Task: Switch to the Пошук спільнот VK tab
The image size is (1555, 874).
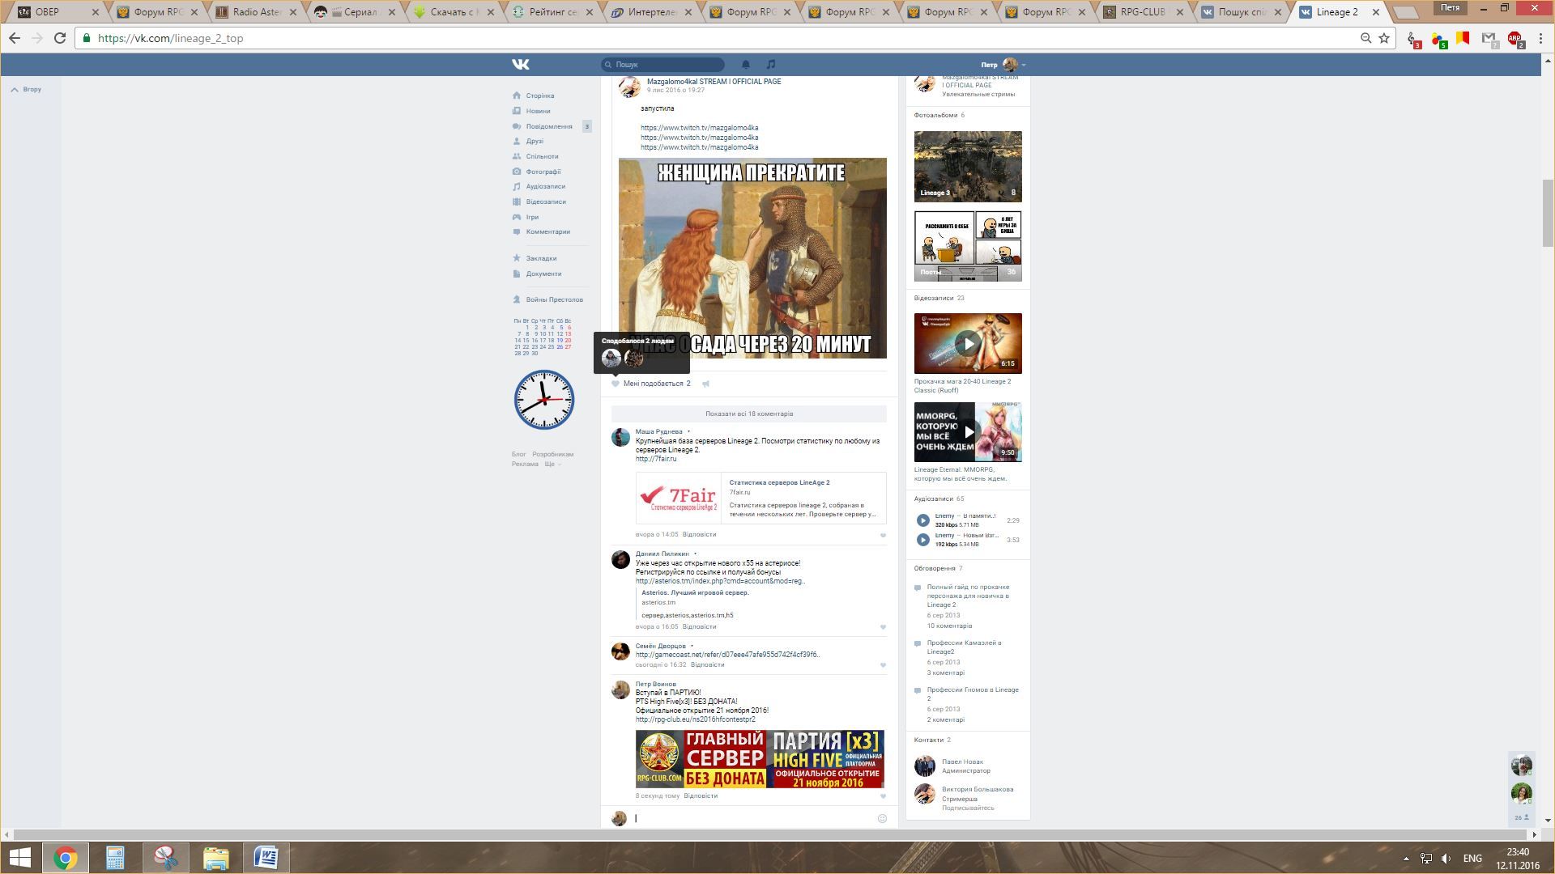Action: [x=1242, y=12]
